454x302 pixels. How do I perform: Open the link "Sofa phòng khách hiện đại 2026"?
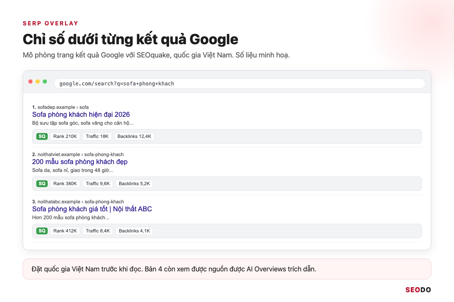81,115
